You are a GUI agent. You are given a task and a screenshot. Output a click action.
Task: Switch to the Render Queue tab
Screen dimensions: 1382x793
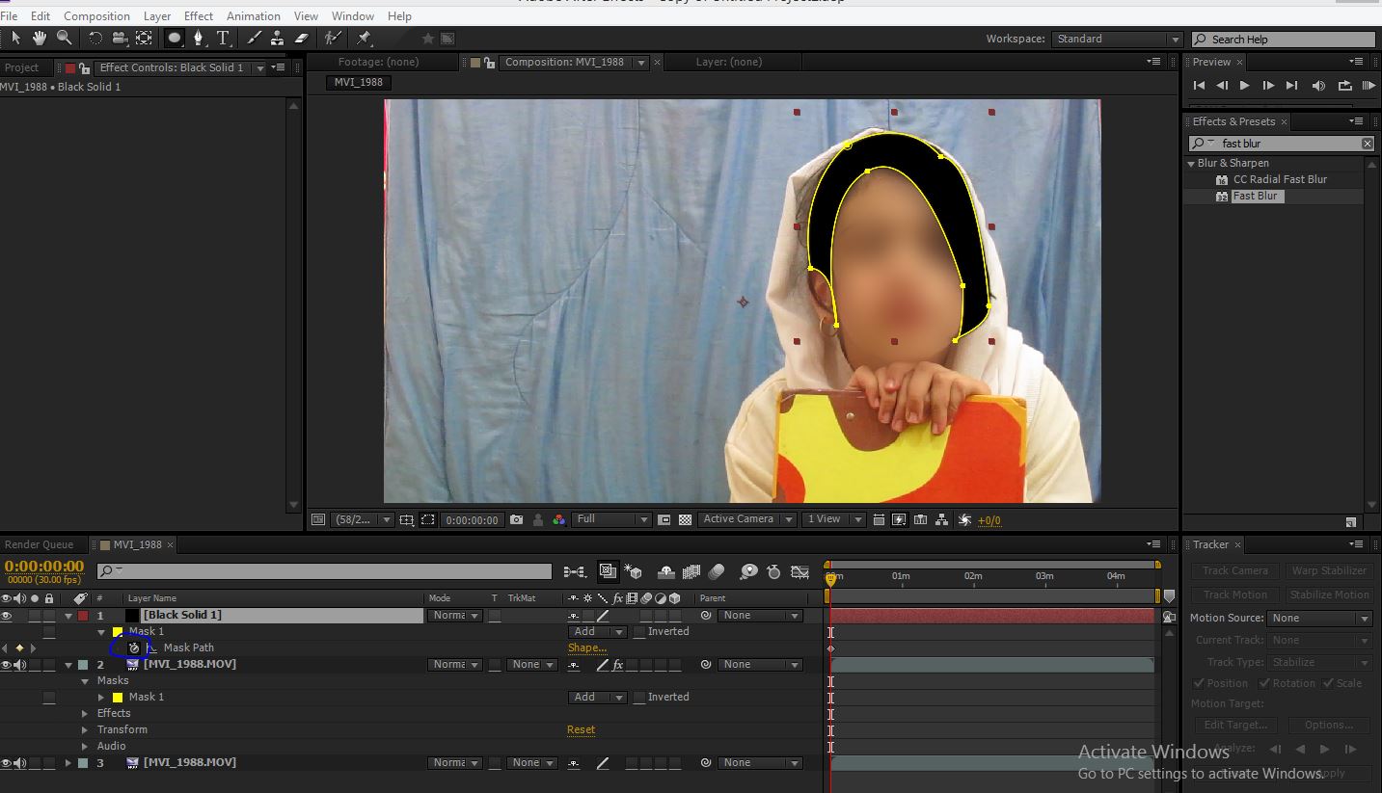39,544
